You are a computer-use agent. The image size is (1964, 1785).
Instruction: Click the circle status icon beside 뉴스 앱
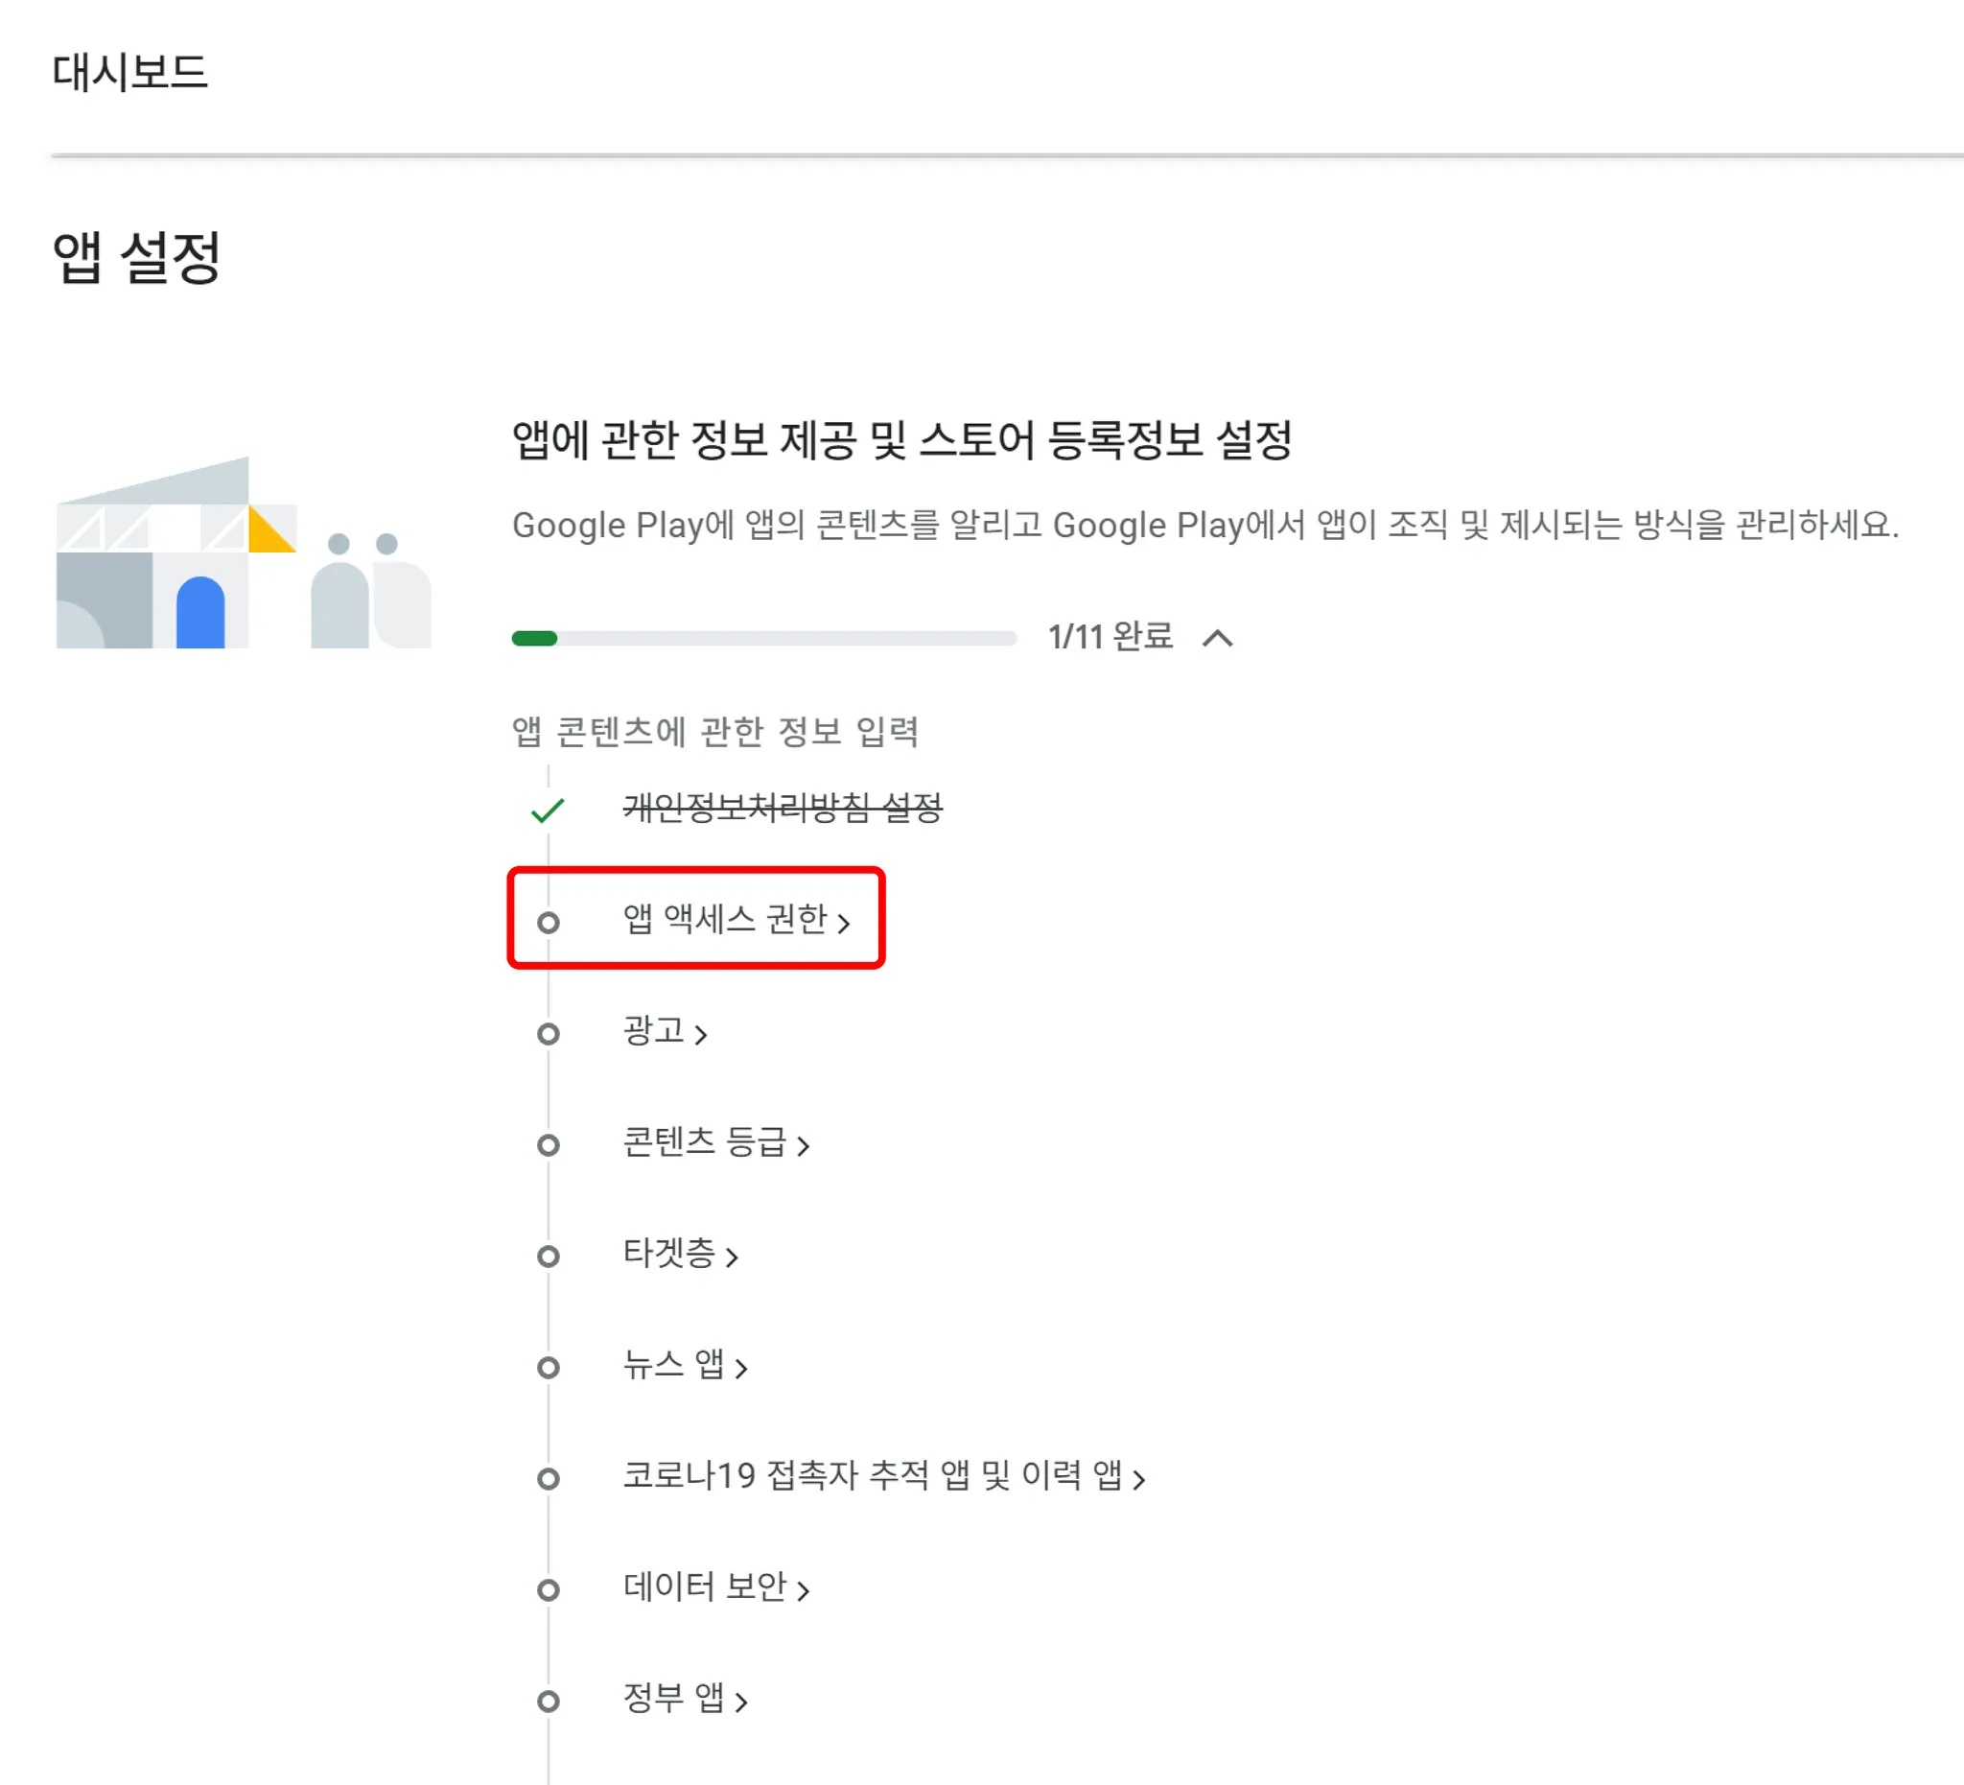(549, 1367)
